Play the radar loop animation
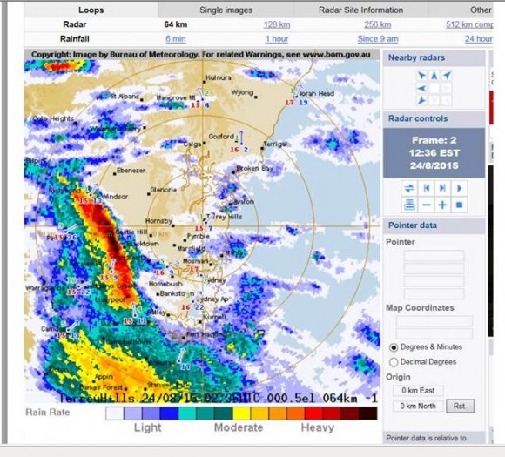This screenshot has height=457, width=505. point(459,188)
